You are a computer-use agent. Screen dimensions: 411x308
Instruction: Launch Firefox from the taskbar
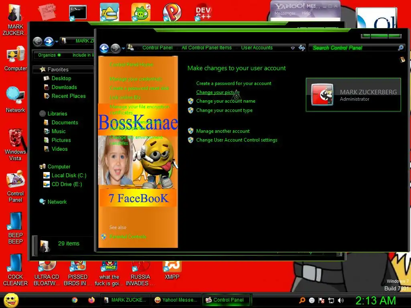point(92,300)
